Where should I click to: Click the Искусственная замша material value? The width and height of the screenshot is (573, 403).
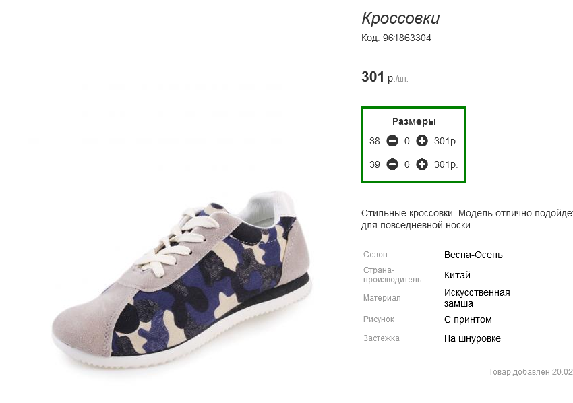click(477, 298)
